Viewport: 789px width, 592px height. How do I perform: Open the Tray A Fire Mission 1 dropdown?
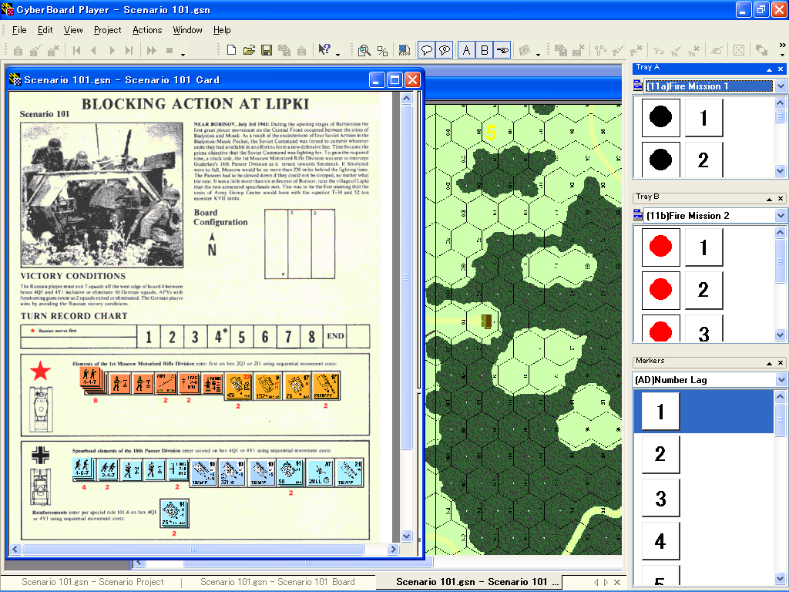[781, 86]
